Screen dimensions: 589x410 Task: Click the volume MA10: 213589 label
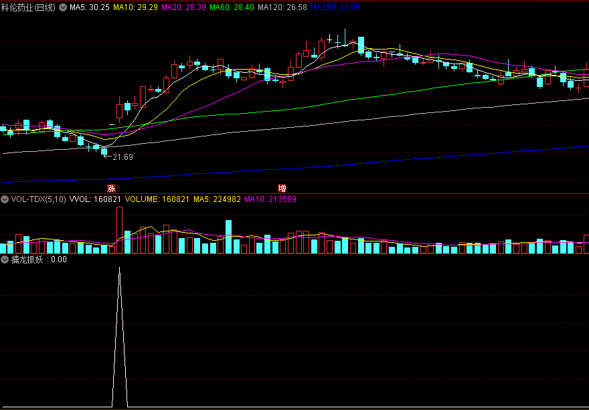[x=270, y=199]
